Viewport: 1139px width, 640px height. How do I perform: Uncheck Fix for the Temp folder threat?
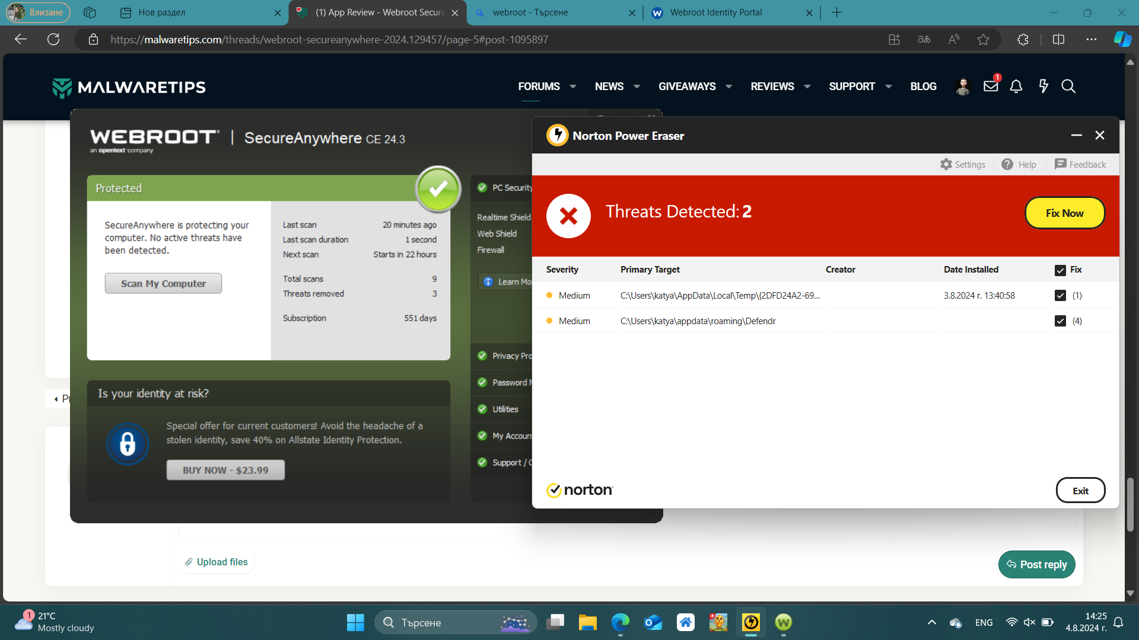1060,295
